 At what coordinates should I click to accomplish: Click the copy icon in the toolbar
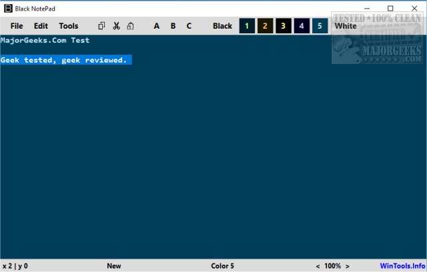[x=101, y=26]
